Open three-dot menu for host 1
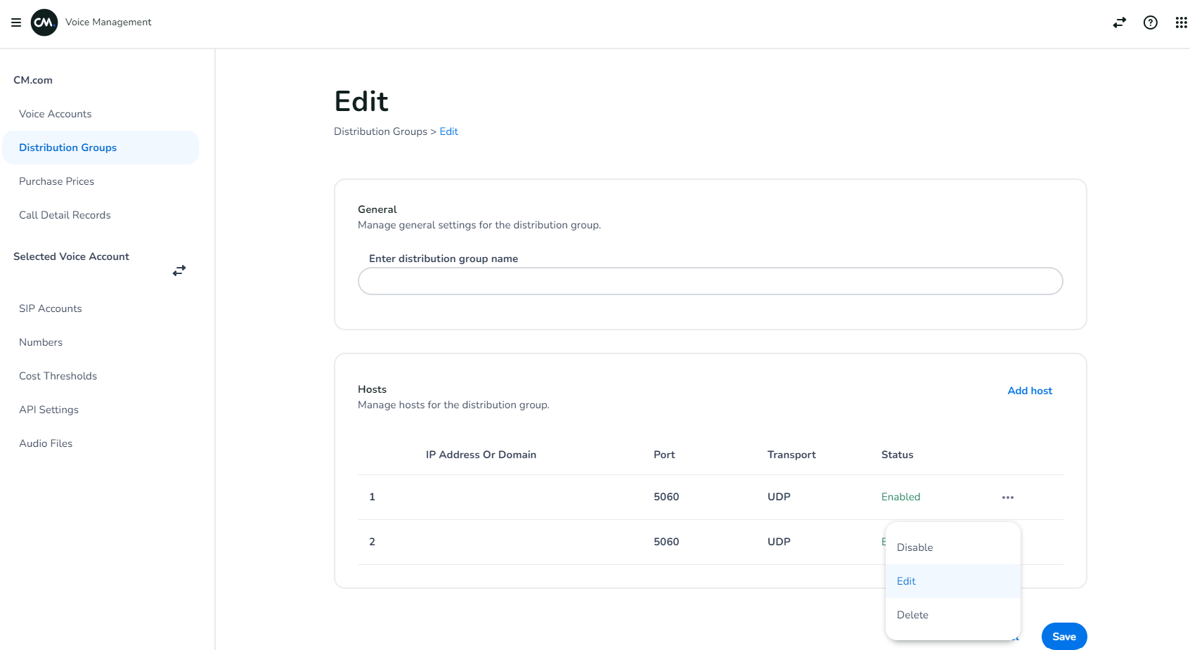1190x650 pixels. click(1007, 498)
